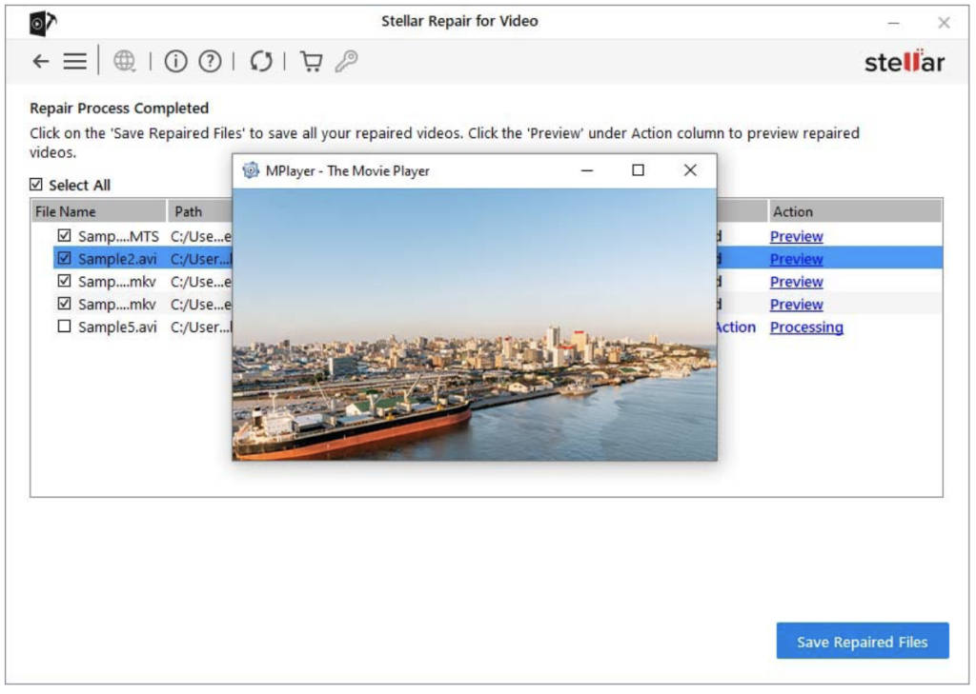Click the Processing link for Sample5.avi
This screenshot has width=976, height=694.
[806, 327]
